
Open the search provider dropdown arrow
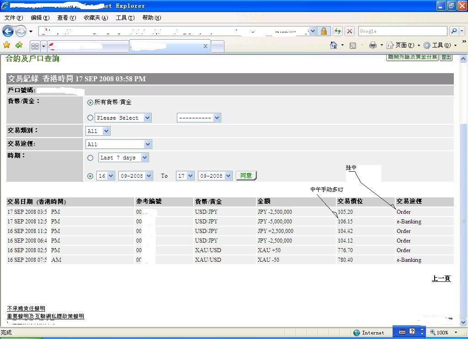tap(462, 31)
